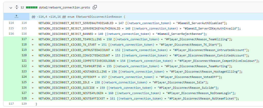Screen dimensions: 263x108
Task: Click old line number 117 at bottom
Action: click(x=11, y=104)
